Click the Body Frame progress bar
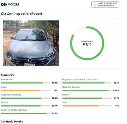This screenshot has height=124, width=127. (25, 83)
